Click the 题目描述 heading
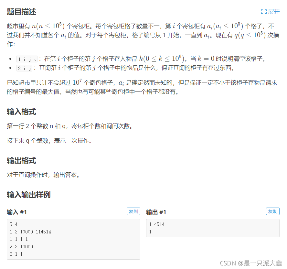This screenshot has width=287, height=269. [21, 12]
